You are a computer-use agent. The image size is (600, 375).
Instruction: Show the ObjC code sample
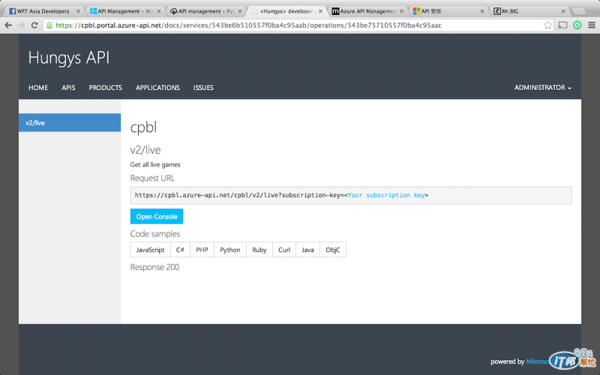coord(333,250)
